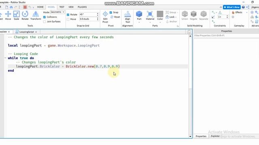
Task: Click the What's New button
Action: click(232, 7)
